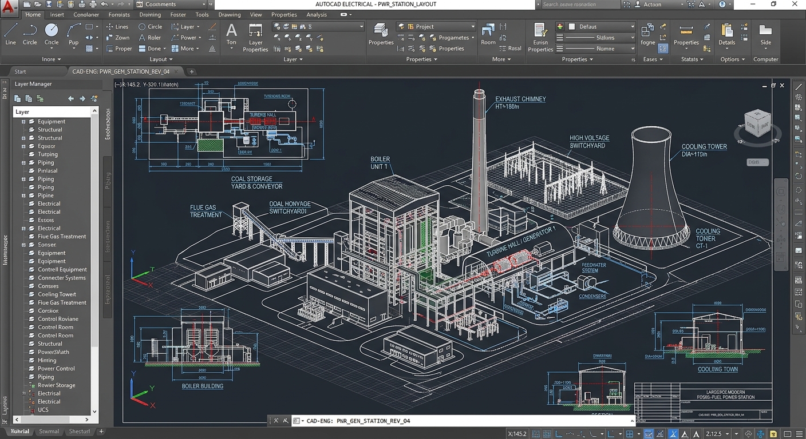Add a new drawing tab with plus button
The height and width of the screenshot is (439, 806).
pos(192,71)
